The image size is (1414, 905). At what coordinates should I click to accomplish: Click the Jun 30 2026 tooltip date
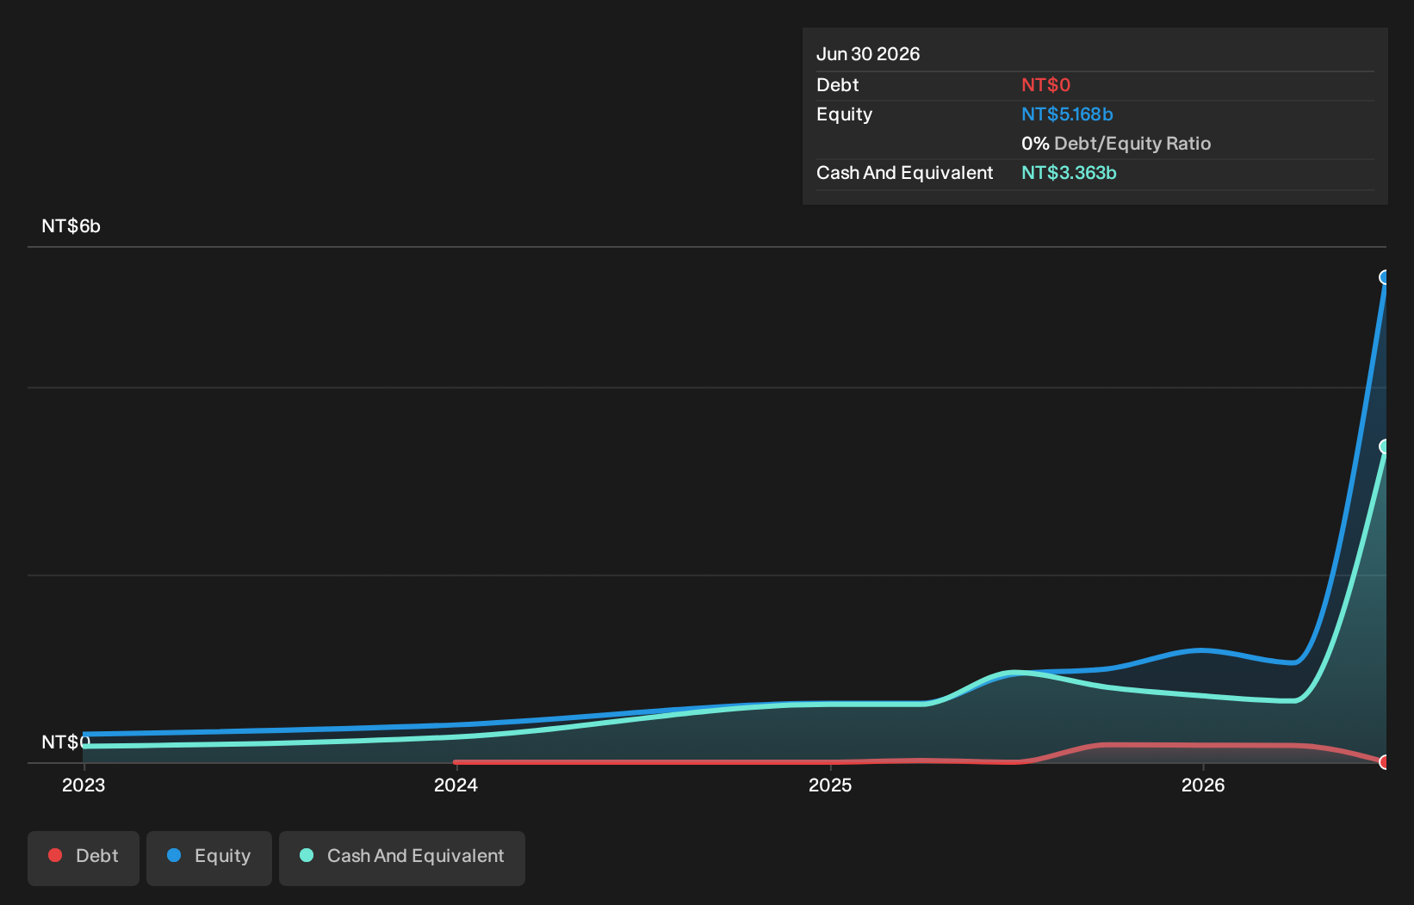(868, 54)
